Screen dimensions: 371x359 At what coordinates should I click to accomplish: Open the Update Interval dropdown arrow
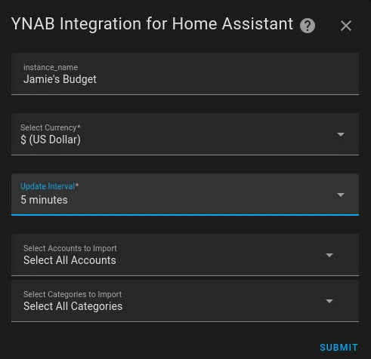click(341, 195)
